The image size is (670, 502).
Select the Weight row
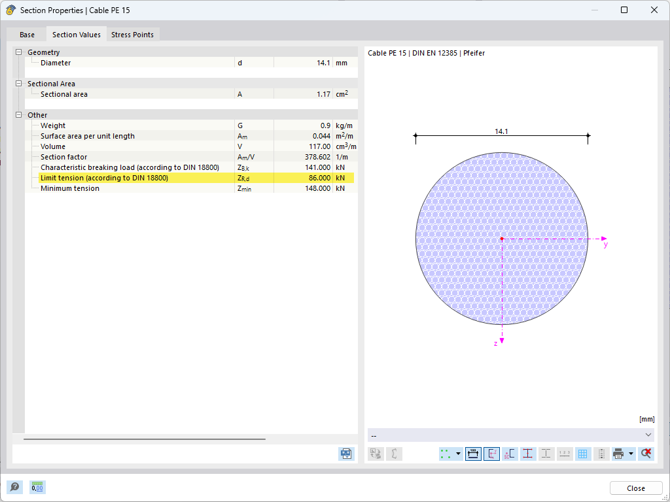click(x=191, y=125)
